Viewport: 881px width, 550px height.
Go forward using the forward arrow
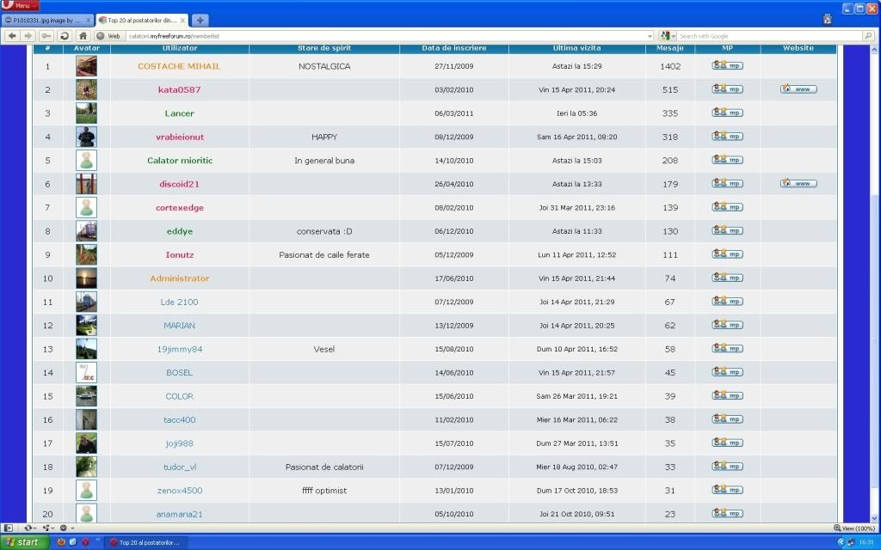point(28,36)
